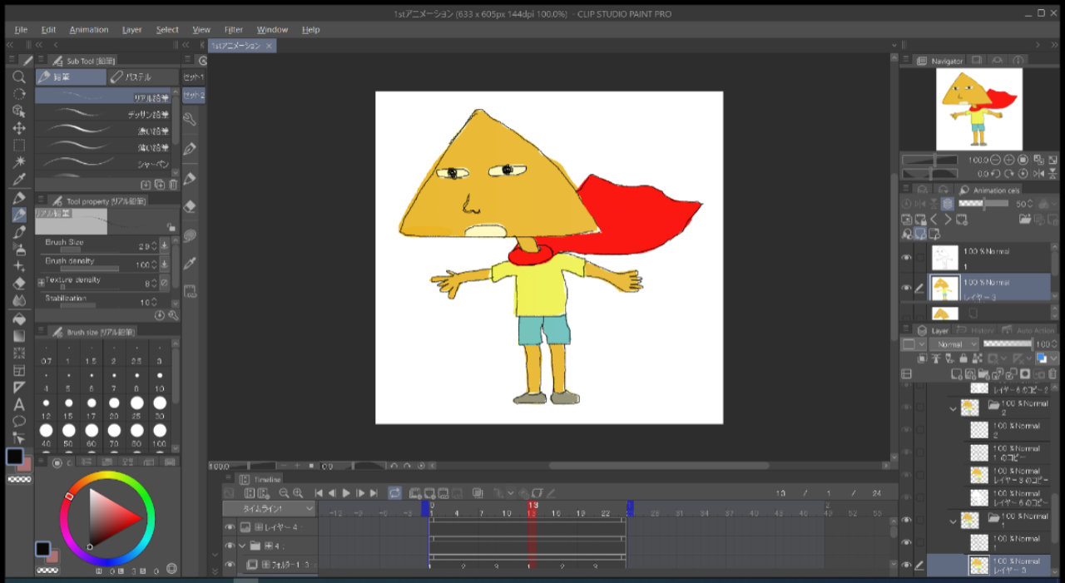Select the Eraser tool in toolbox
The width and height of the screenshot is (1065, 583).
click(19, 284)
